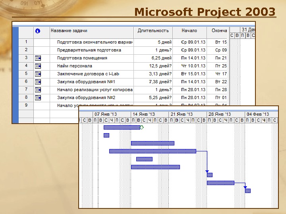The height and width of the screenshot is (214, 286).
Task: Click the calendar constraint icon in row 5
Action: click(x=38, y=74)
